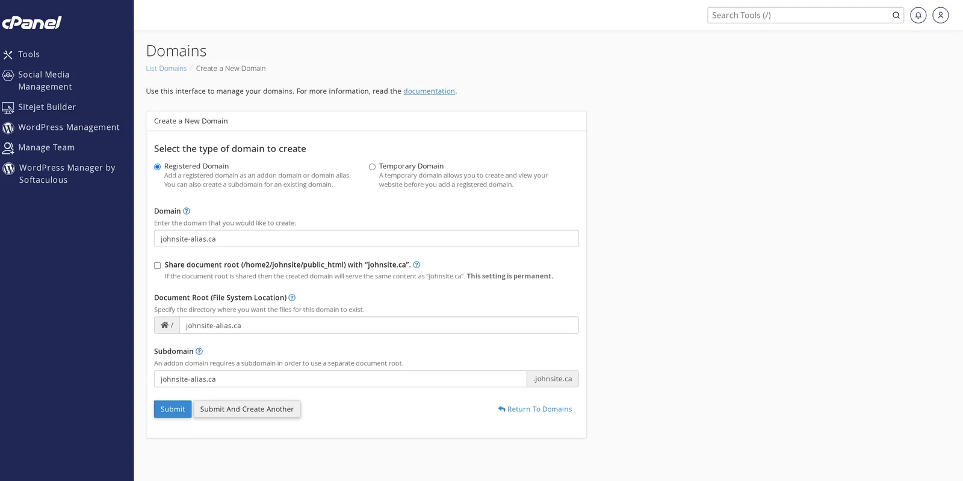Open WordPress Manager by Softaculous item
The image size is (963, 481).
(67, 174)
